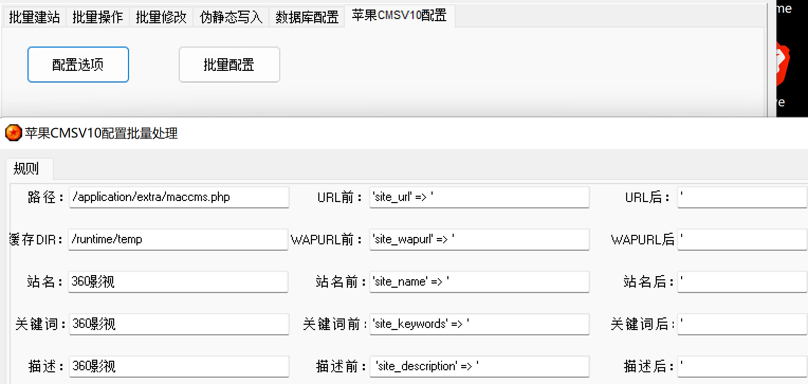
Task: Click the 站名后 input field
Action: 742,282
